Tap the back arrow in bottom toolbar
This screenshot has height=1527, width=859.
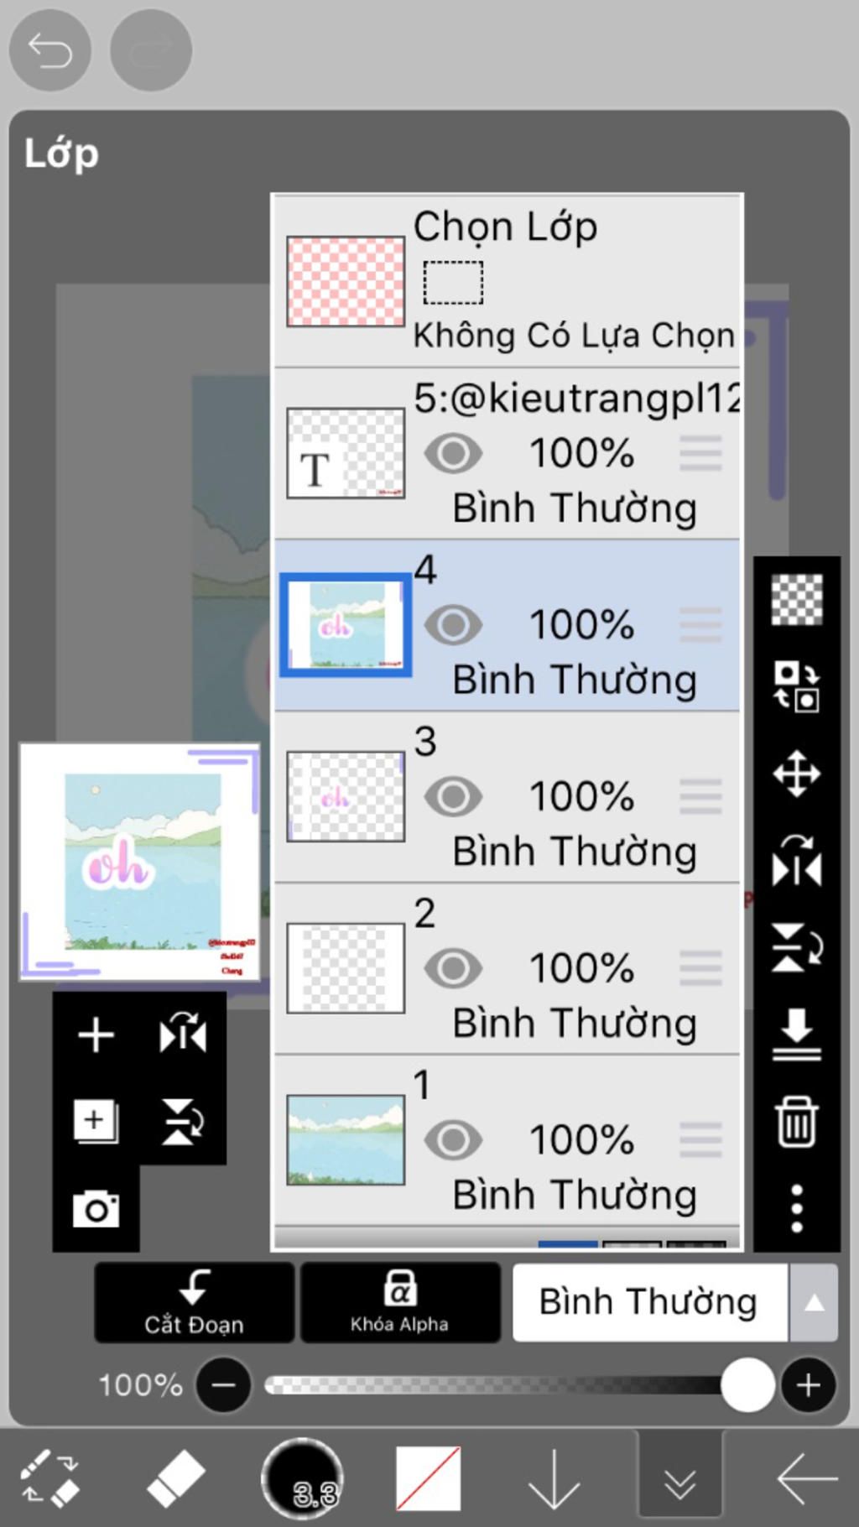pyautogui.click(x=806, y=1478)
